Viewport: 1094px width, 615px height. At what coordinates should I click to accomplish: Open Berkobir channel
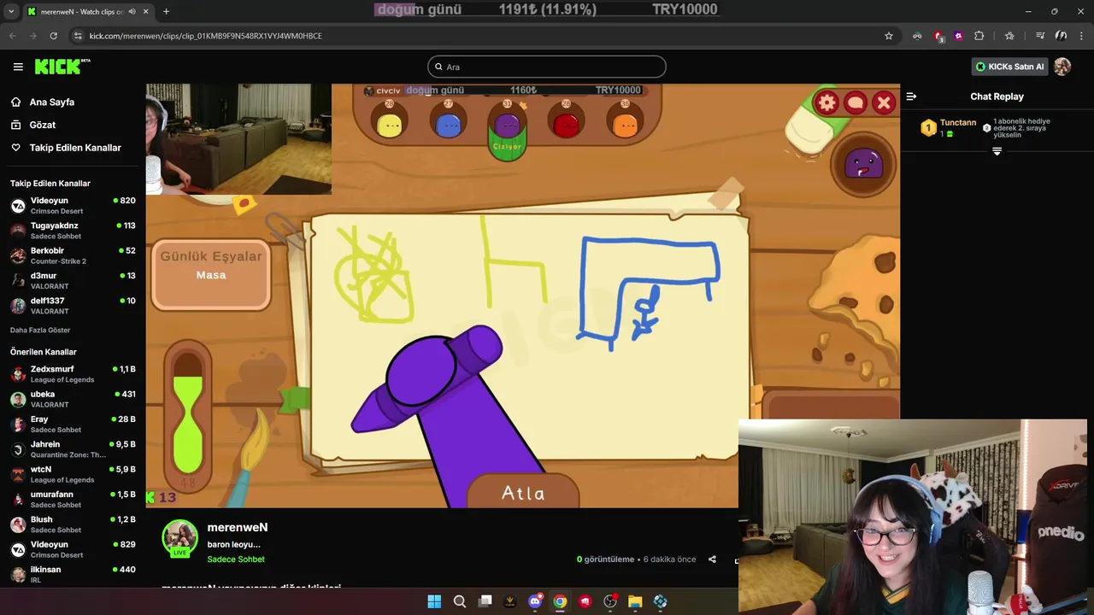point(73,255)
